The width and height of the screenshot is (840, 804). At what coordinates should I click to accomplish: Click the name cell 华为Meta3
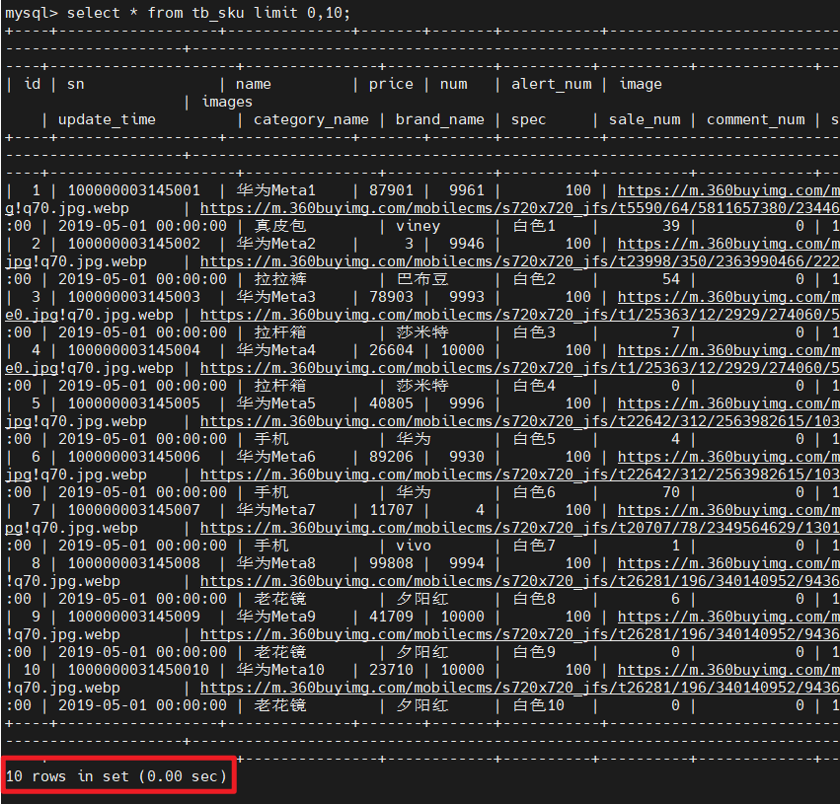click(275, 297)
